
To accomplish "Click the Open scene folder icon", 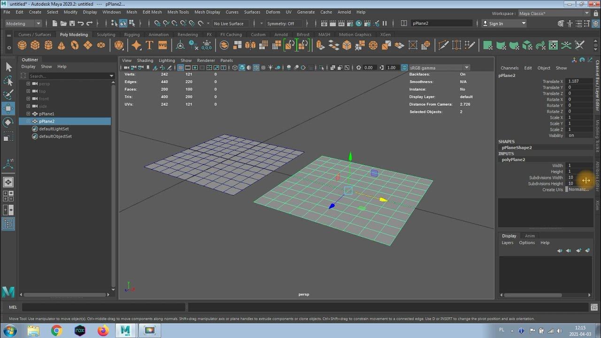I will tap(63, 23).
